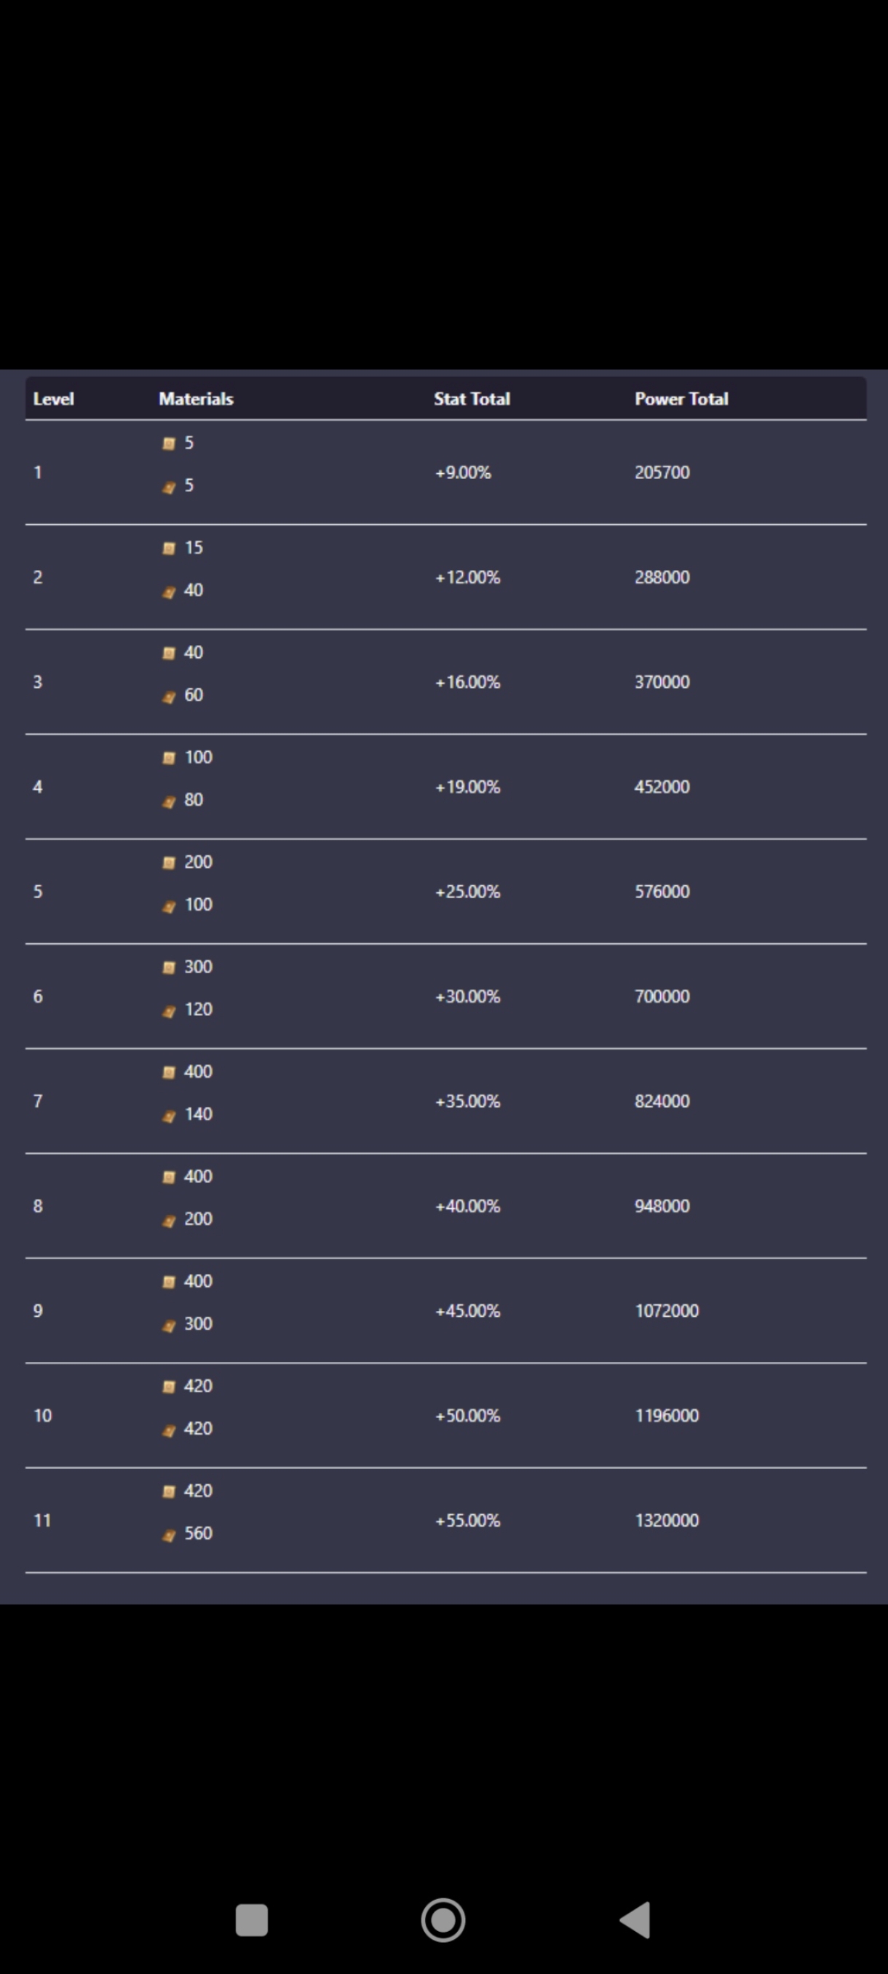This screenshot has width=888, height=1974.
Task: Select the level 11 row number
Action: [42, 1520]
